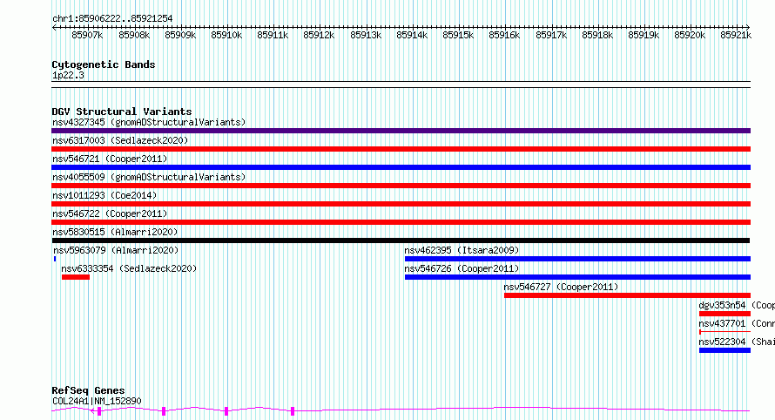This screenshot has width=775, height=420.
Task: Click the blue nsv462395 variant bar
Action: pos(578,259)
